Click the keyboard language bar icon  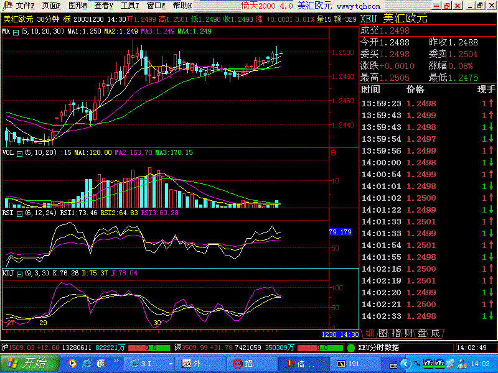click(393, 364)
